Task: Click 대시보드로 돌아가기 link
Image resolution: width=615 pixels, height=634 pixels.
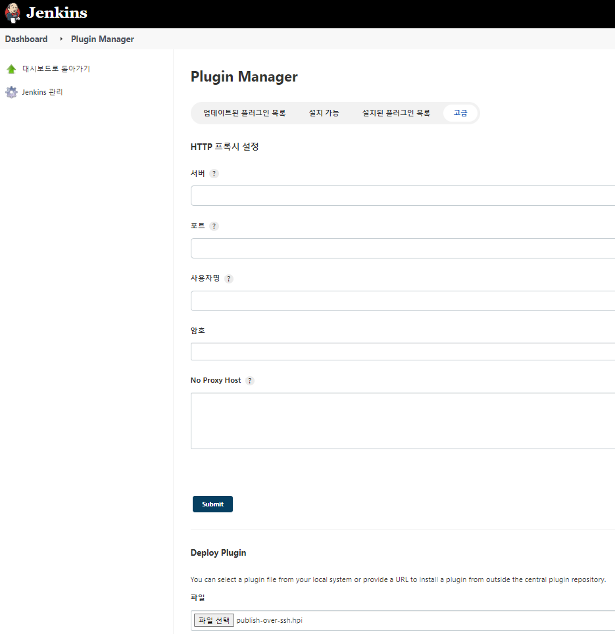Action: tap(56, 69)
